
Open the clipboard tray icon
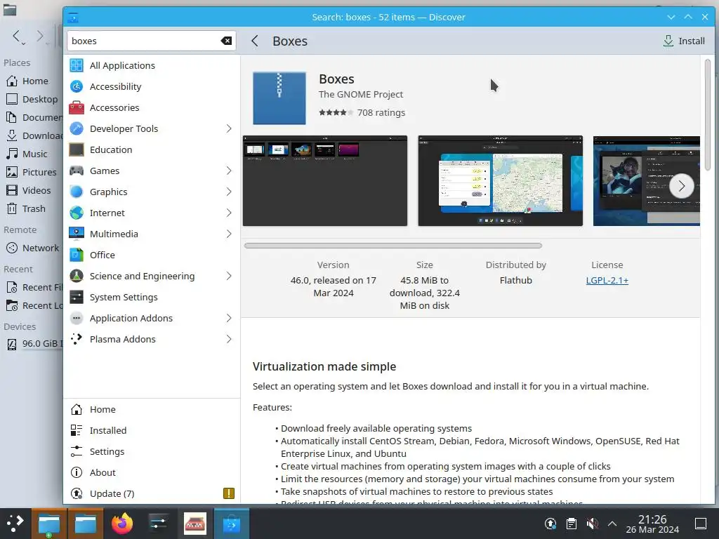tap(571, 524)
